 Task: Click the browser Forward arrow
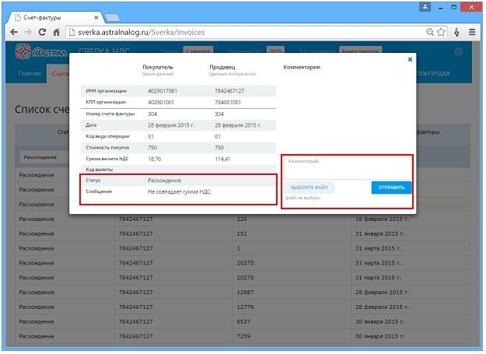[x=28, y=32]
